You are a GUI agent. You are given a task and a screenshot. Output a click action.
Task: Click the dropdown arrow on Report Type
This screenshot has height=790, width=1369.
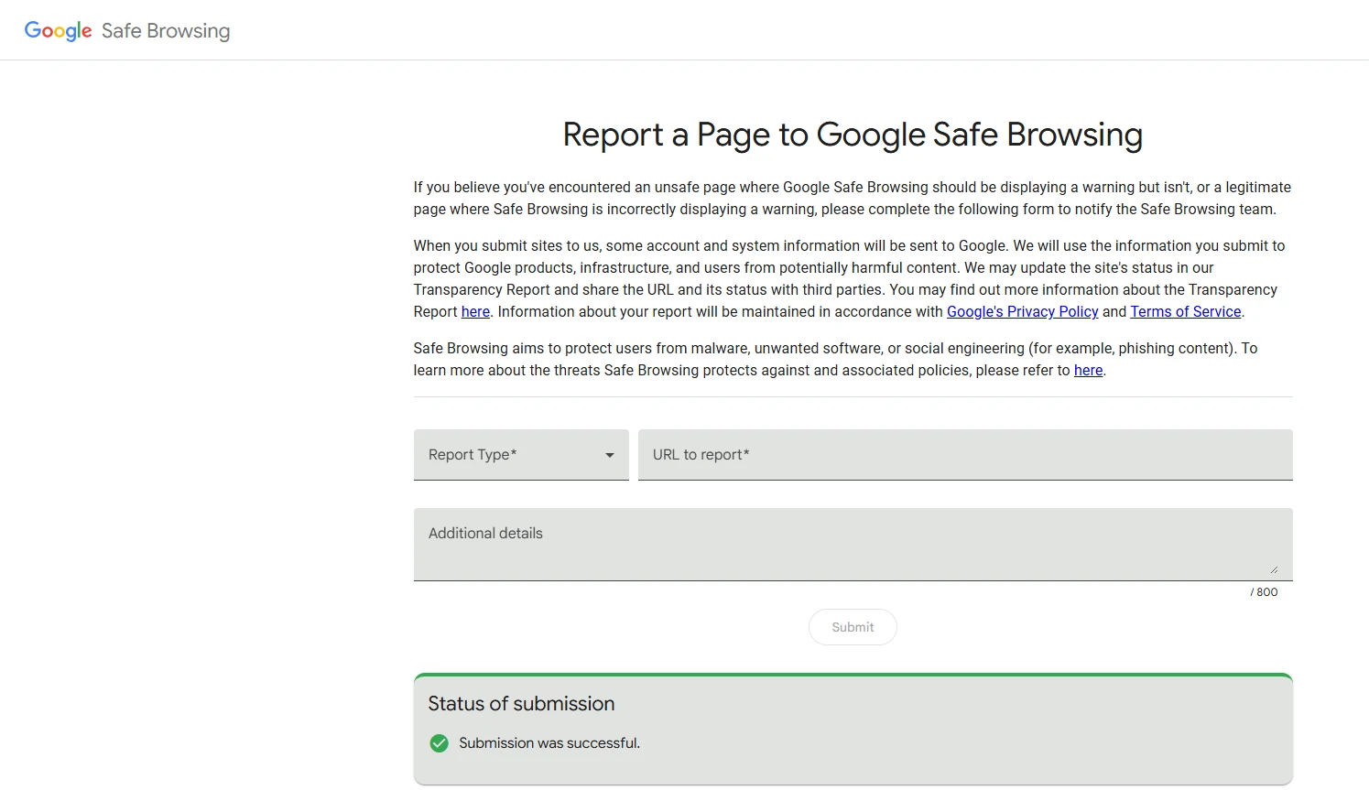click(x=609, y=455)
